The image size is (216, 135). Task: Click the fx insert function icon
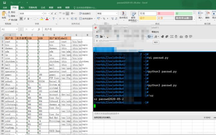pyautogui.click(x=39, y=29)
